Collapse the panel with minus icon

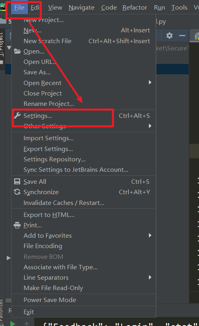[x=182, y=36]
